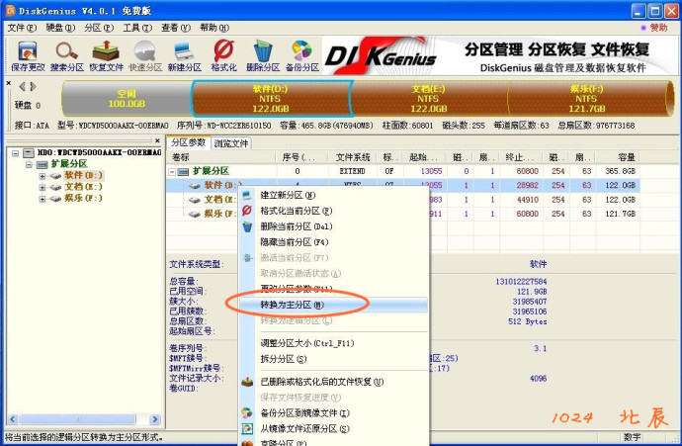Choose 从镜像文件还原分区(S) entry
This screenshot has height=446, width=682.
click(334, 429)
